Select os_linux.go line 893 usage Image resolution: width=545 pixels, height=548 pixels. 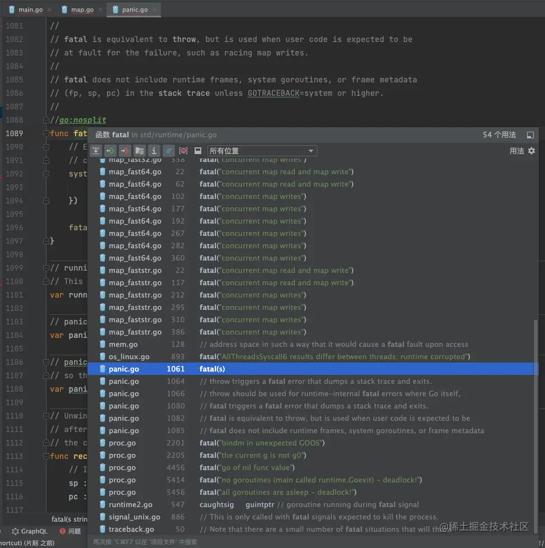[311, 356]
